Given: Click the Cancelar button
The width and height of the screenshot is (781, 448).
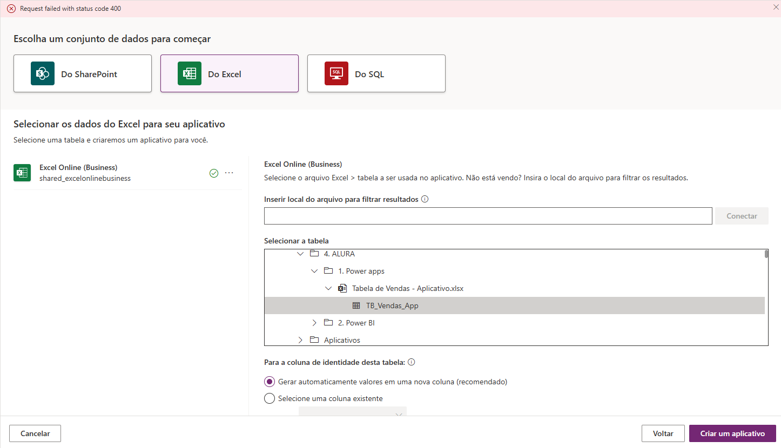Looking at the screenshot, I should (35, 433).
